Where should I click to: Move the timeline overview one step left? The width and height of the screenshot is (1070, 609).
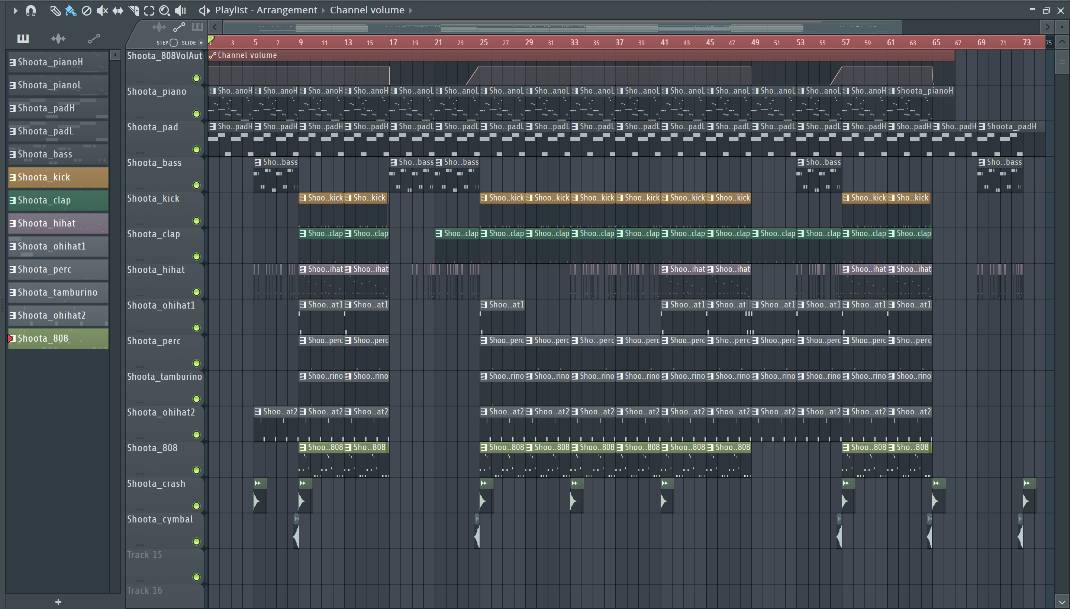[215, 27]
